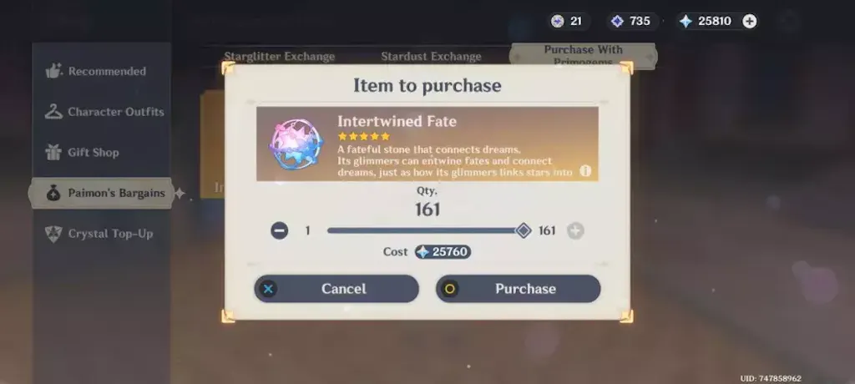Open the item info icon
The width and height of the screenshot is (855, 384).
[x=585, y=171]
